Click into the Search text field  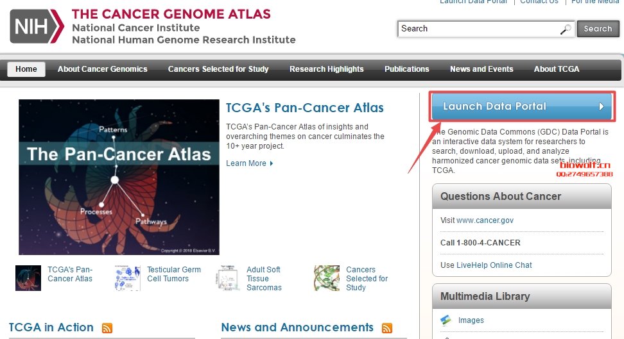pos(480,29)
